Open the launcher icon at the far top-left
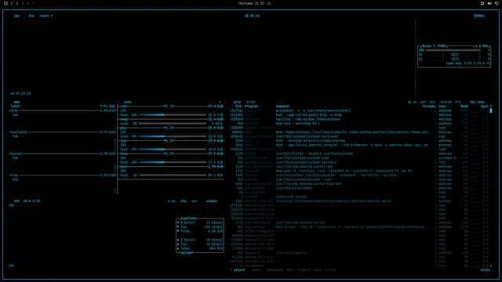Viewport: 502px width, 282px height. click(x=5, y=3)
